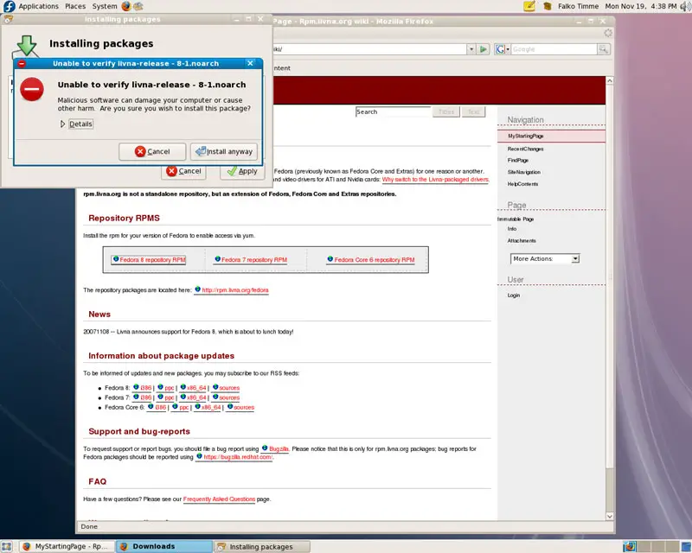This screenshot has width=692, height=553.
Task: Click Firefox icon in bottom right tray
Action: (x=630, y=547)
